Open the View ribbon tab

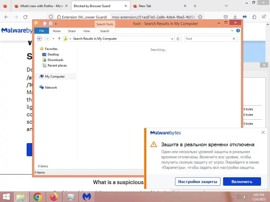click(86, 31)
